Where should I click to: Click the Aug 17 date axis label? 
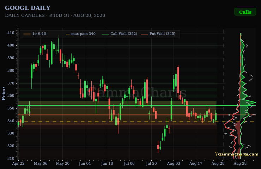[x=196, y=163]
